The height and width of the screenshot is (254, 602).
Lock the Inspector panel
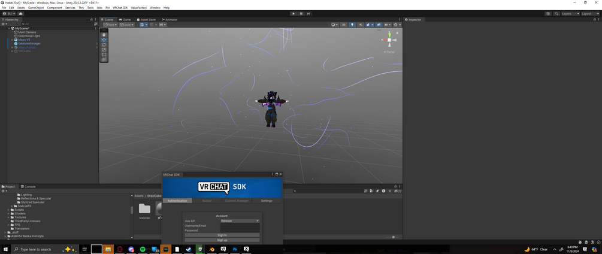tap(594, 20)
